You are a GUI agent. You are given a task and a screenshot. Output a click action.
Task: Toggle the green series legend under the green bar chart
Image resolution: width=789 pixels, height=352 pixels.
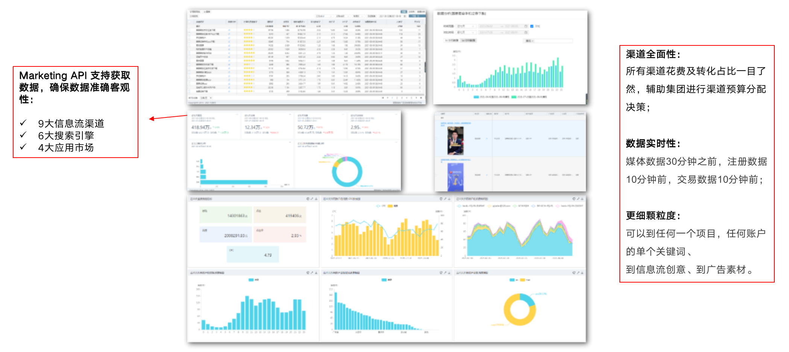click(529, 97)
